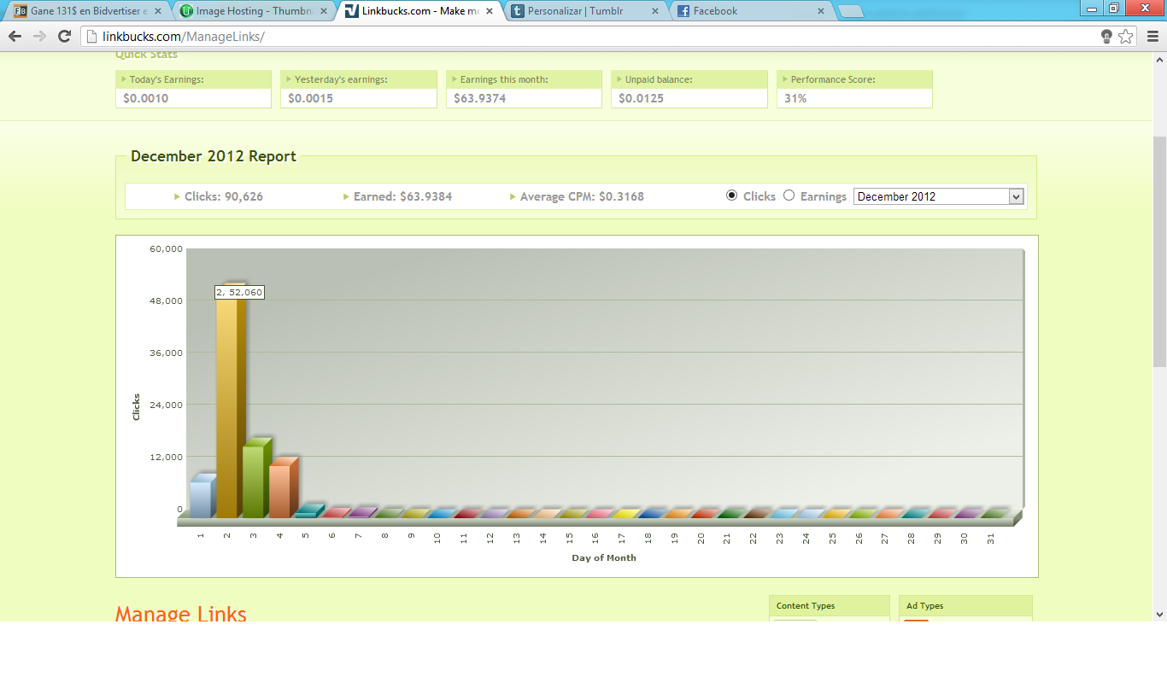Screen dimensions: 1167x700
Task: Click the page scrollbar down arrow
Action: point(1159,614)
